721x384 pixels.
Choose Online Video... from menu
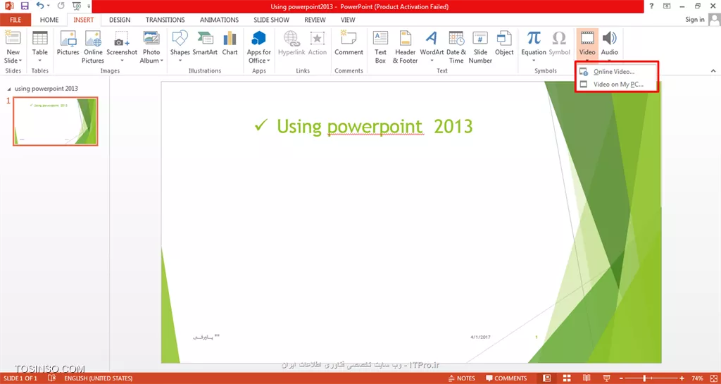tap(617, 72)
